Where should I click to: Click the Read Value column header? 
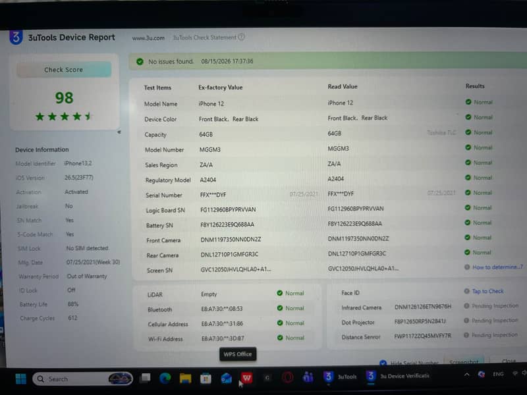pos(343,86)
